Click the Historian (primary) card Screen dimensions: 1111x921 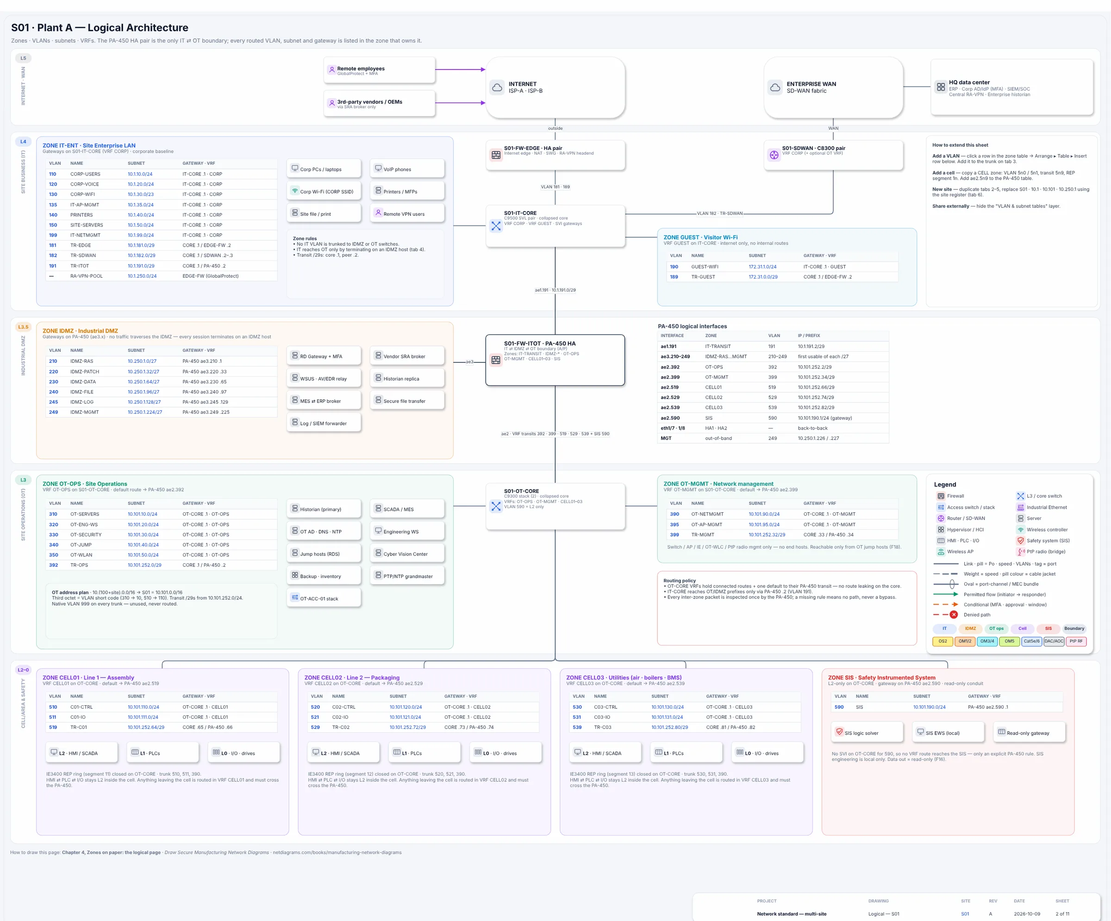324,509
